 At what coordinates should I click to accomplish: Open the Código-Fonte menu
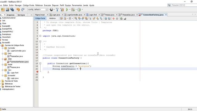tap(29, 5)
